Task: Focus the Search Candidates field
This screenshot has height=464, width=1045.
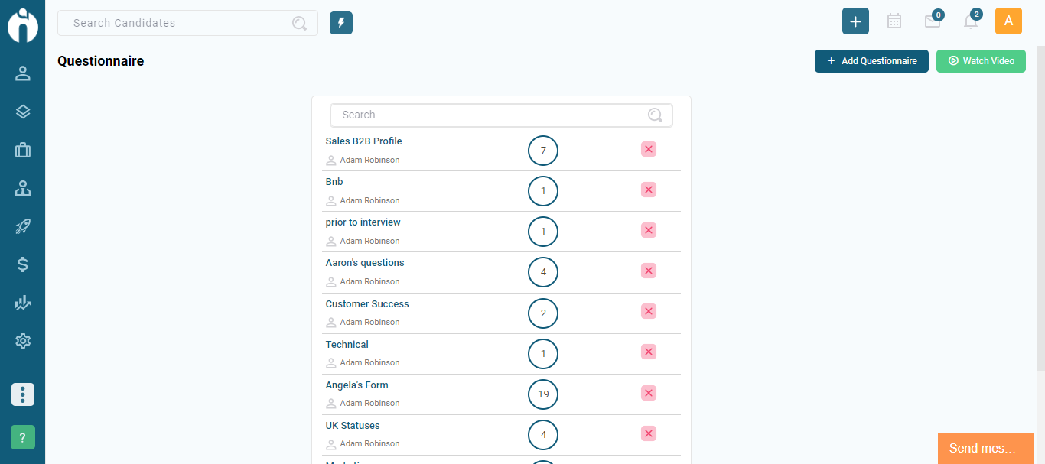Action: tap(187, 23)
